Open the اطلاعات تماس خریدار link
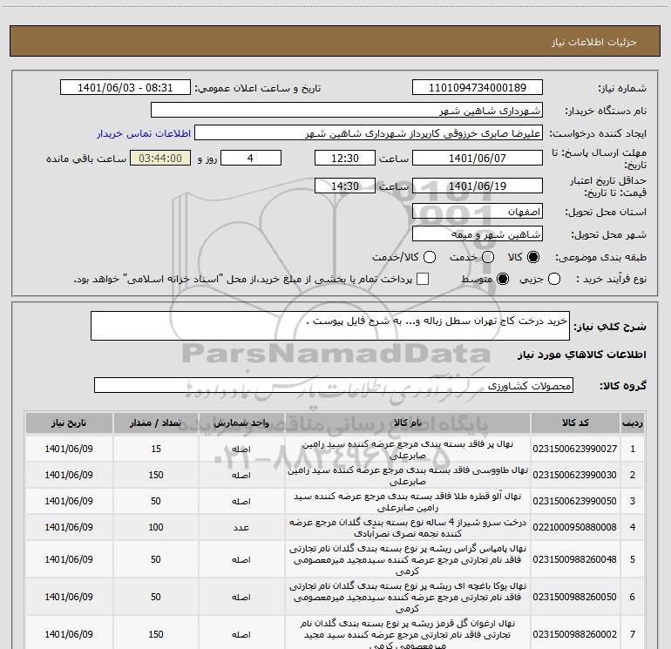The width and height of the screenshot is (671, 649). (144, 133)
